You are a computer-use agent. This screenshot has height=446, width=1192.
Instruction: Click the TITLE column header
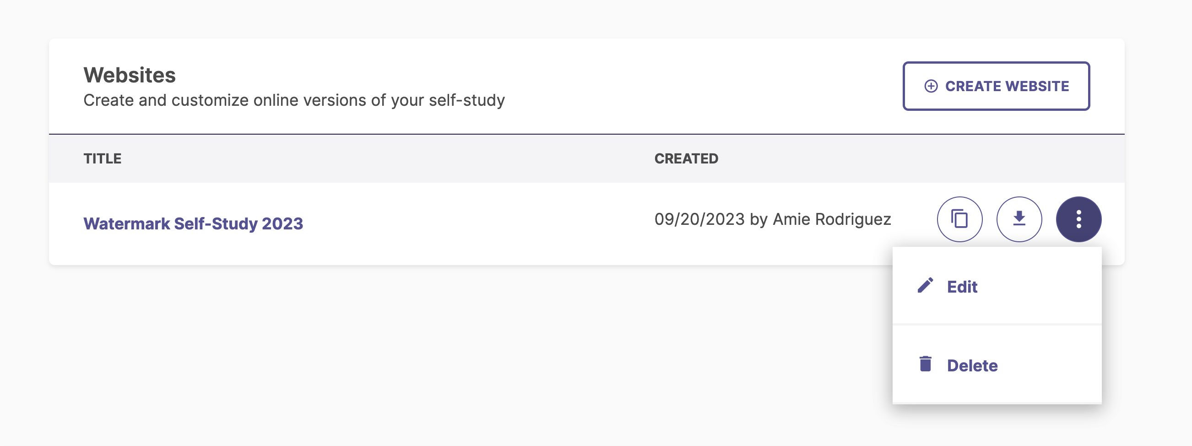tap(102, 159)
